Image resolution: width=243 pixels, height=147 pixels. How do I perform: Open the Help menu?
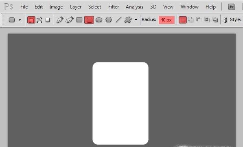[210, 7]
